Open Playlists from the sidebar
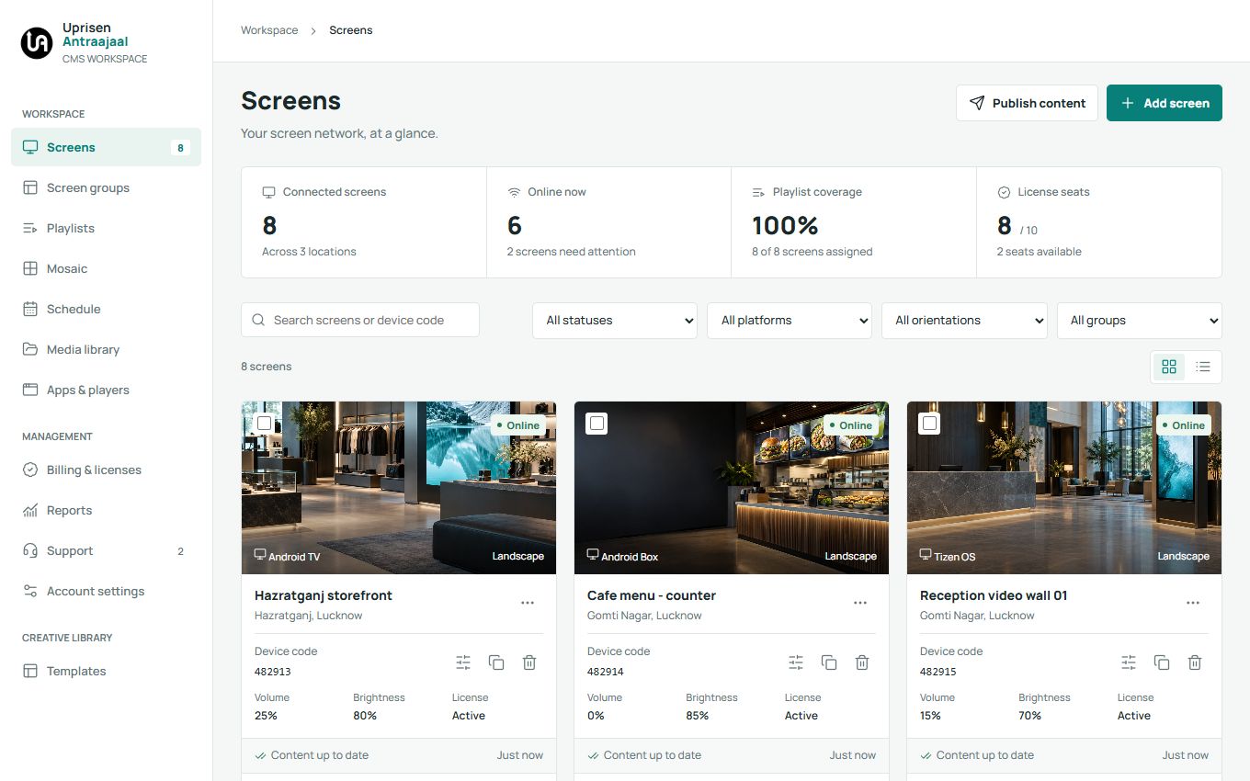This screenshot has width=1250, height=781. coord(106,228)
